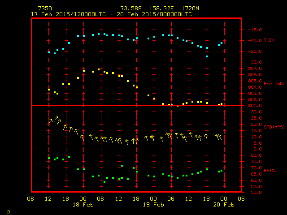The width and height of the screenshot is (287, 215).
Task: Click the elevation text "1720M"
Action: coord(190,9)
